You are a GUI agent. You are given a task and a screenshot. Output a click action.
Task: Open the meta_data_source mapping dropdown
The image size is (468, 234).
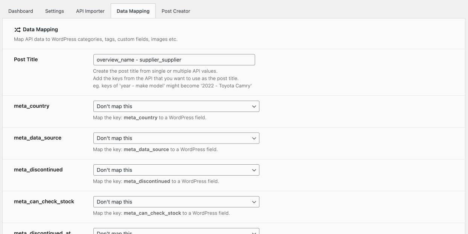tap(176, 138)
